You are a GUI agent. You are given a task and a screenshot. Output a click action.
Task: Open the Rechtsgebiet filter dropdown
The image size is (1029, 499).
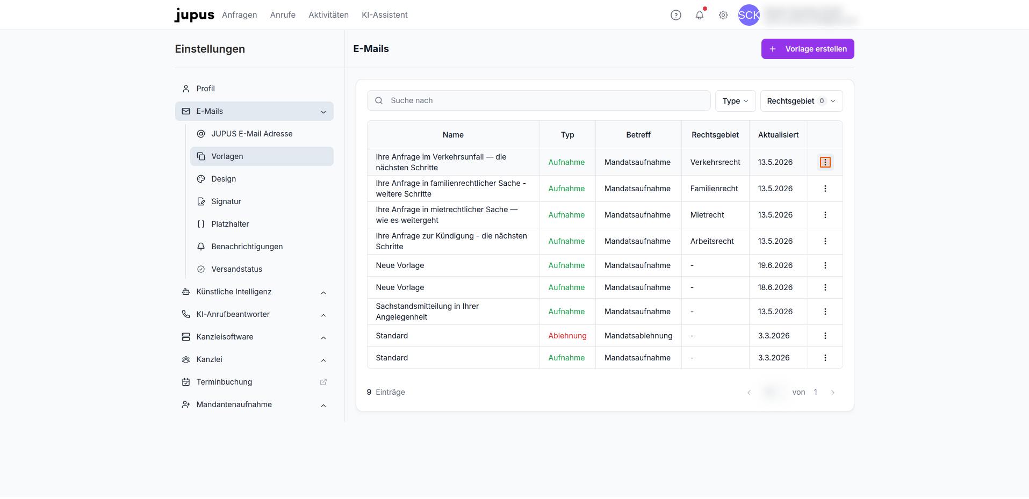(x=801, y=101)
